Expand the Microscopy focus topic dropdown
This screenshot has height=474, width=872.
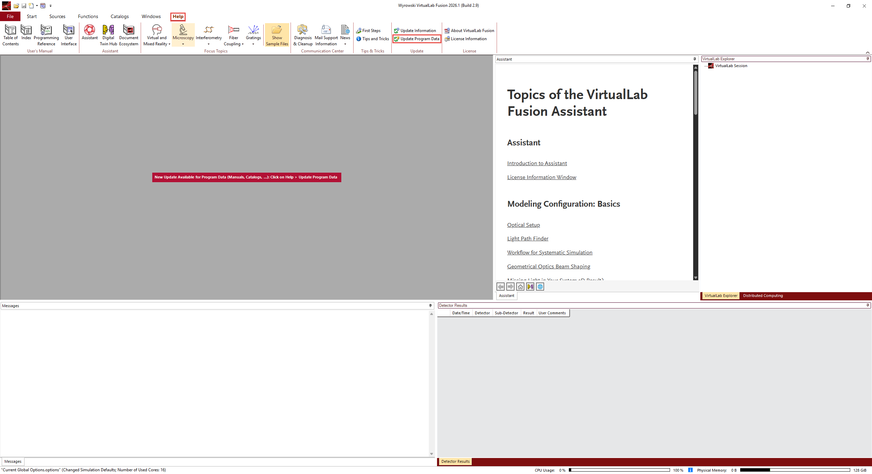coord(183,44)
